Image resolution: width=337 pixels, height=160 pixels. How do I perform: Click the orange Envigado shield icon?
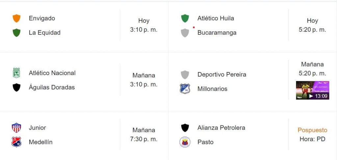click(x=16, y=18)
